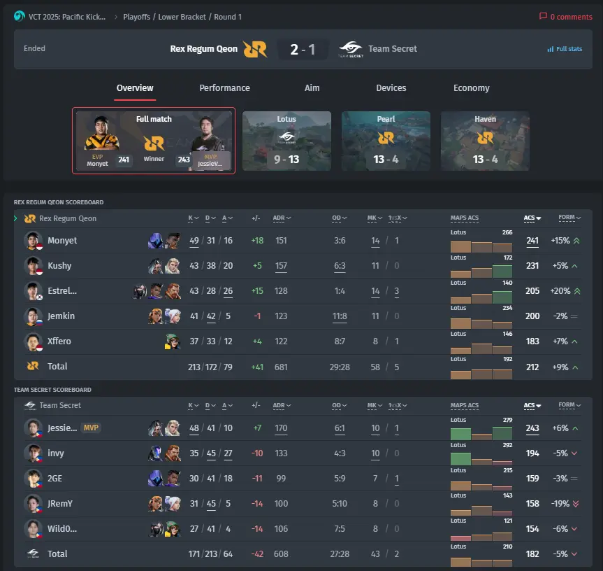Click Estrel's player avatar
Screen dimensions: 603x571
33,290
